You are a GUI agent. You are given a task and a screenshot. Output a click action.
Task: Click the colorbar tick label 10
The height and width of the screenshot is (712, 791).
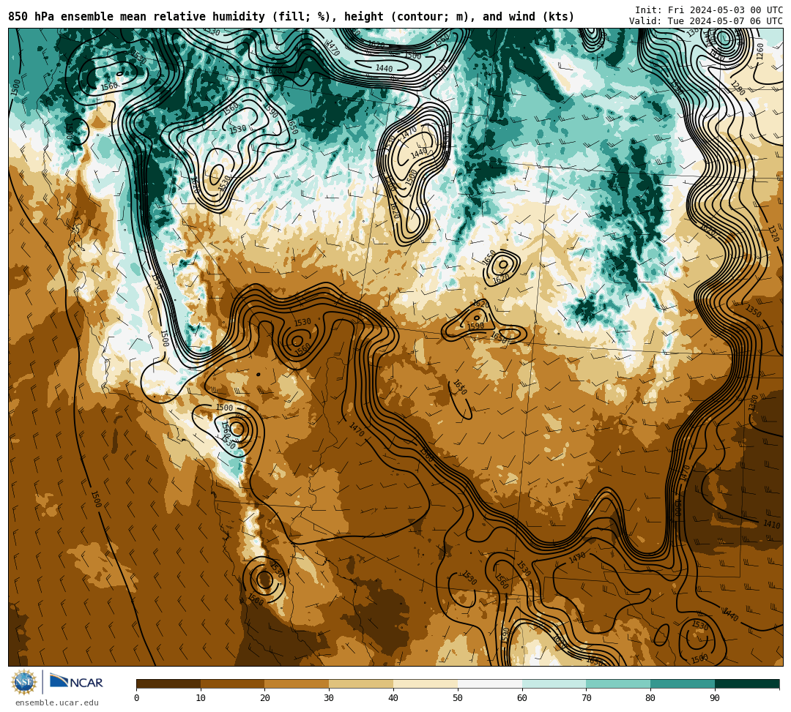coord(201,698)
